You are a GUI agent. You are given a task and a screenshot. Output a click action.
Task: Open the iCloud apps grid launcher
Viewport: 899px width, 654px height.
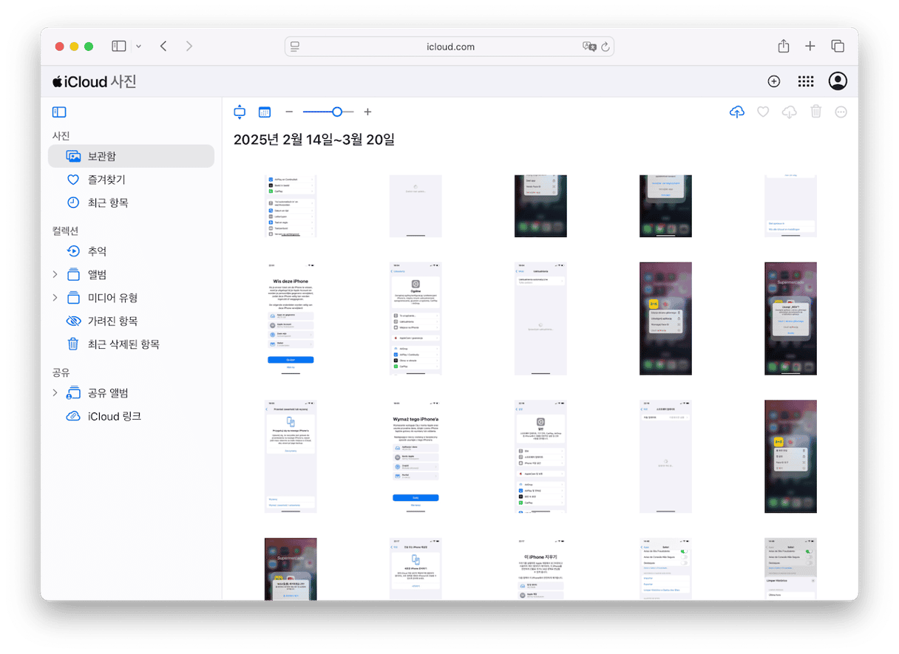coord(806,81)
